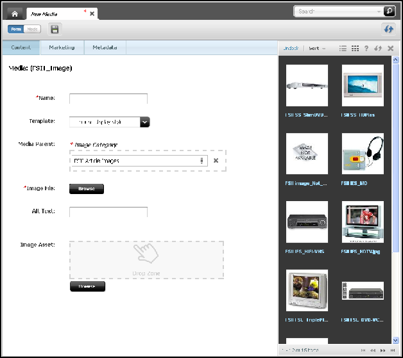Select the SlimDVD thumbnail

pyautogui.click(x=307, y=85)
